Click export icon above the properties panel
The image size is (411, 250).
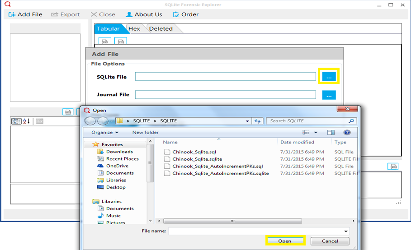[x=68, y=112]
